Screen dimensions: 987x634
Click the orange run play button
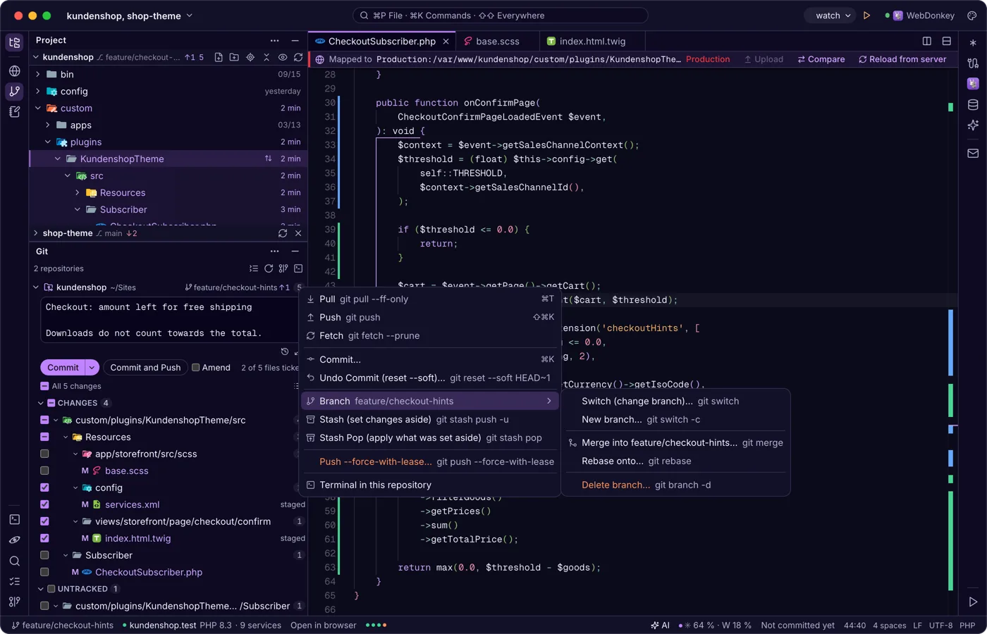tap(866, 15)
